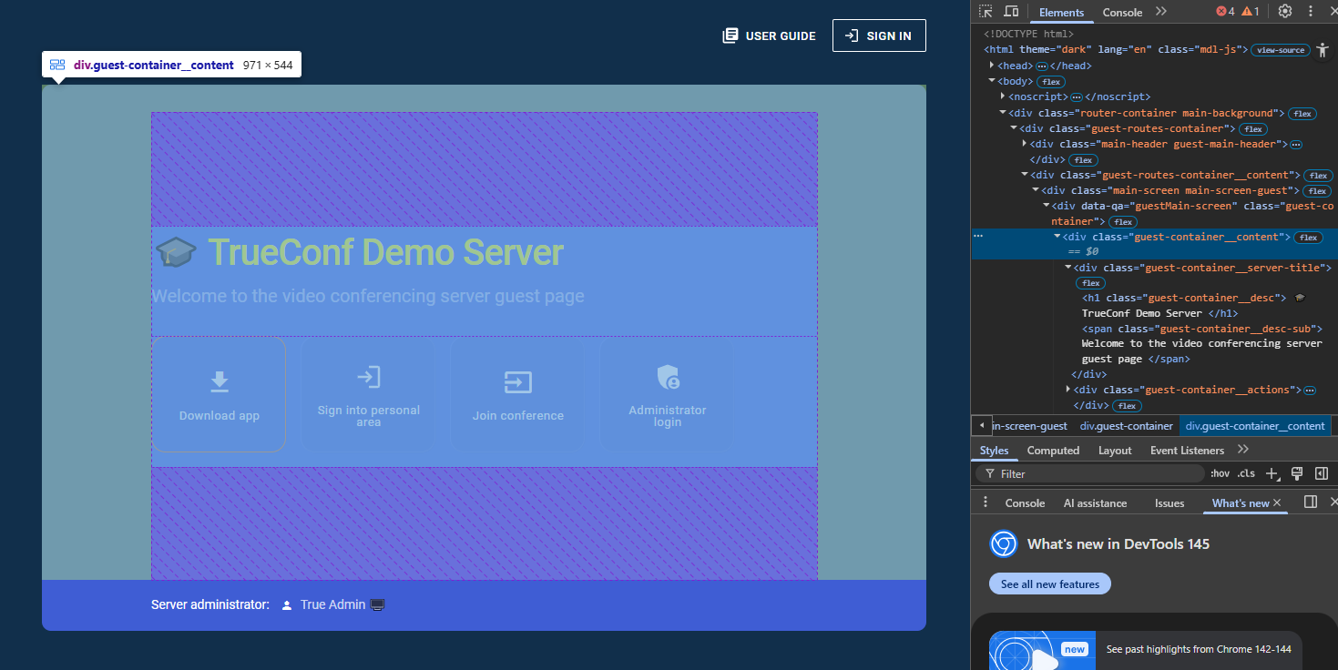This screenshot has height=670, width=1338.
Task: Open DevTools settings gear
Action: (1285, 12)
